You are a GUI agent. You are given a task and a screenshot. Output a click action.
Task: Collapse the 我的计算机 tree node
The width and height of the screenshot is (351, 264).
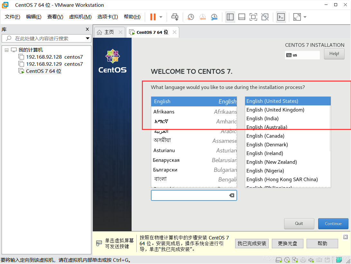pyautogui.click(x=7, y=50)
